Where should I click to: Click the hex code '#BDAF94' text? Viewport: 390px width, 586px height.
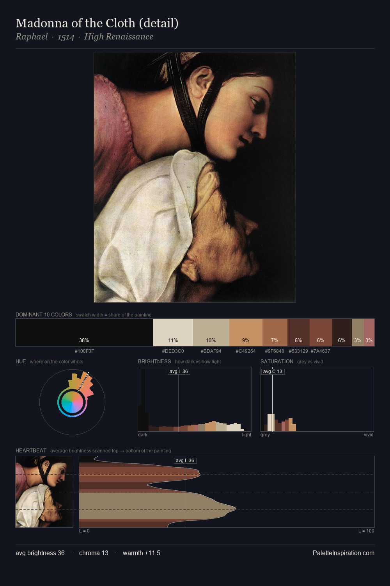[211, 351]
